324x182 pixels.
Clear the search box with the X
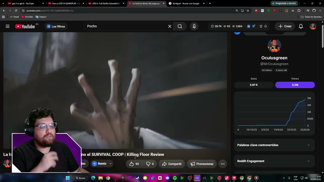170,26
